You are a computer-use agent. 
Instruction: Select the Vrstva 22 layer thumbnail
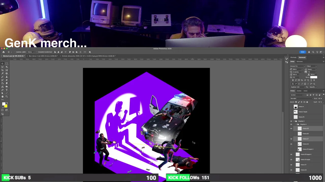pos(298,170)
